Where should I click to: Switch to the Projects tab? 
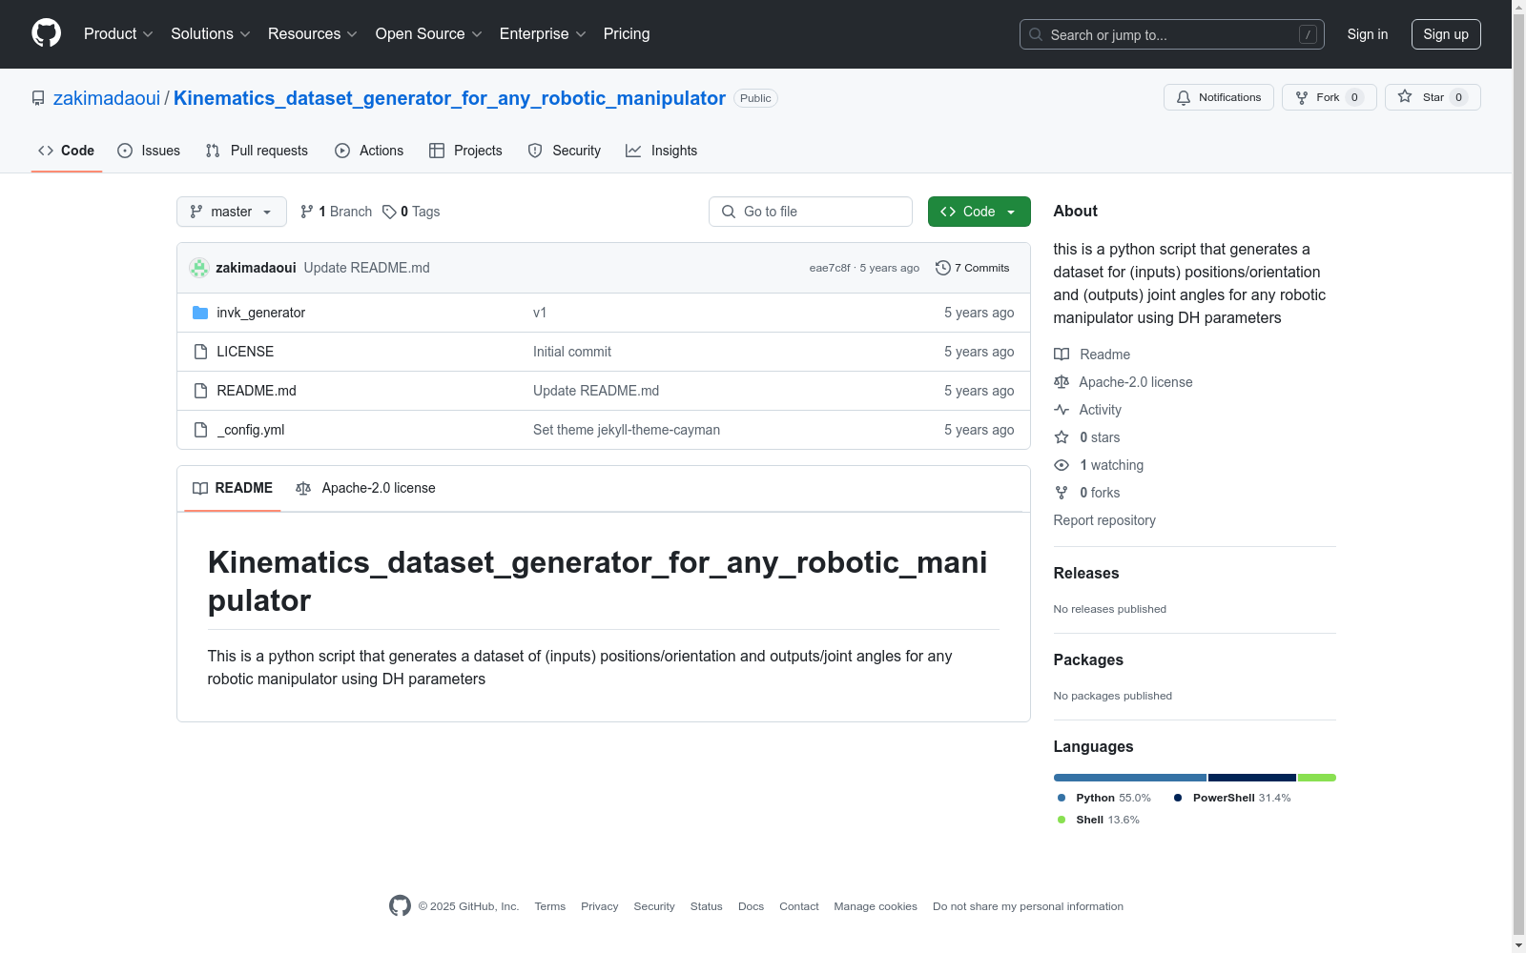click(x=465, y=151)
